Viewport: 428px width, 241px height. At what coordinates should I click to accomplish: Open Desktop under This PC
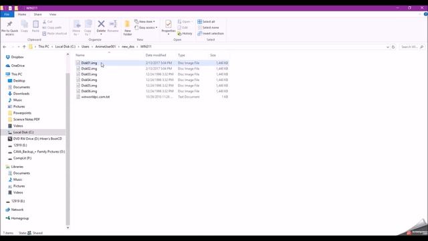(x=16, y=80)
